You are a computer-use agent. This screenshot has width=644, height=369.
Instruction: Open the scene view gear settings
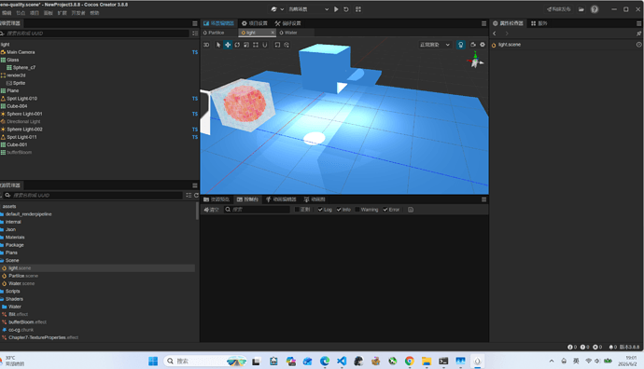[x=483, y=45]
